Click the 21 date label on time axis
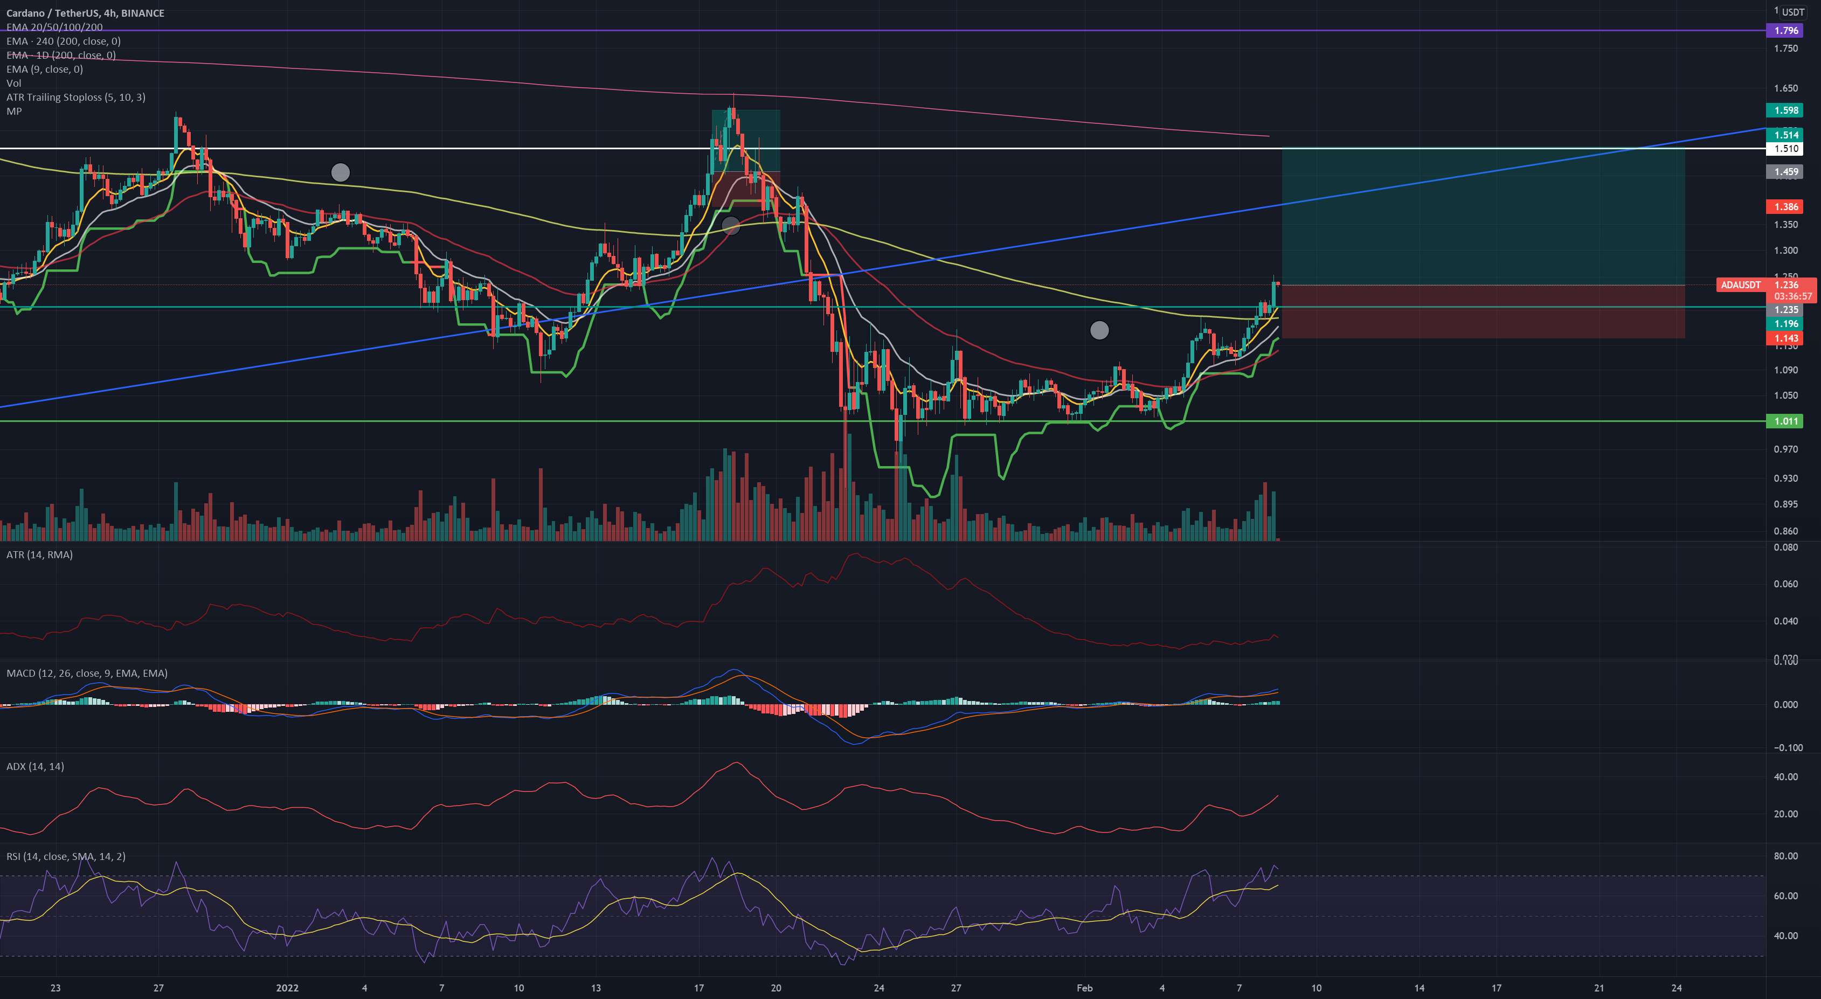Image resolution: width=1821 pixels, height=999 pixels. 1599,988
